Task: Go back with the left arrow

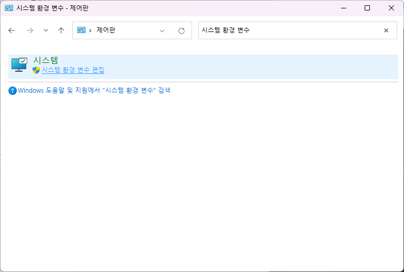Action: pos(12,30)
